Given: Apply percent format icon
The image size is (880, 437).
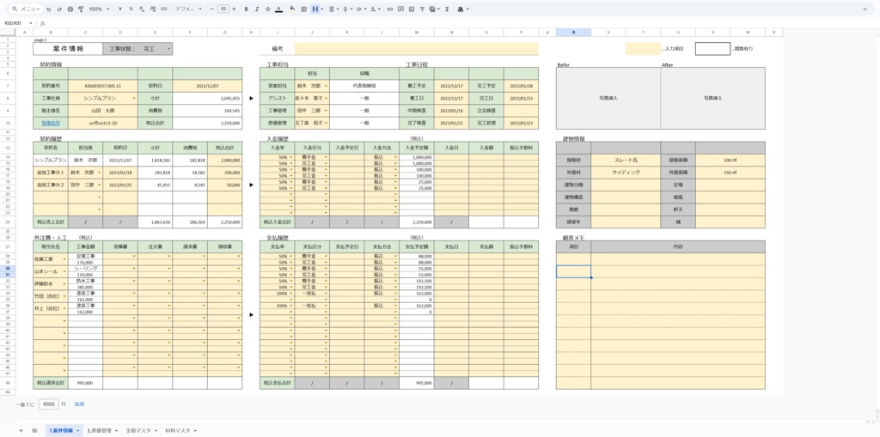Looking at the screenshot, I should (131, 9).
